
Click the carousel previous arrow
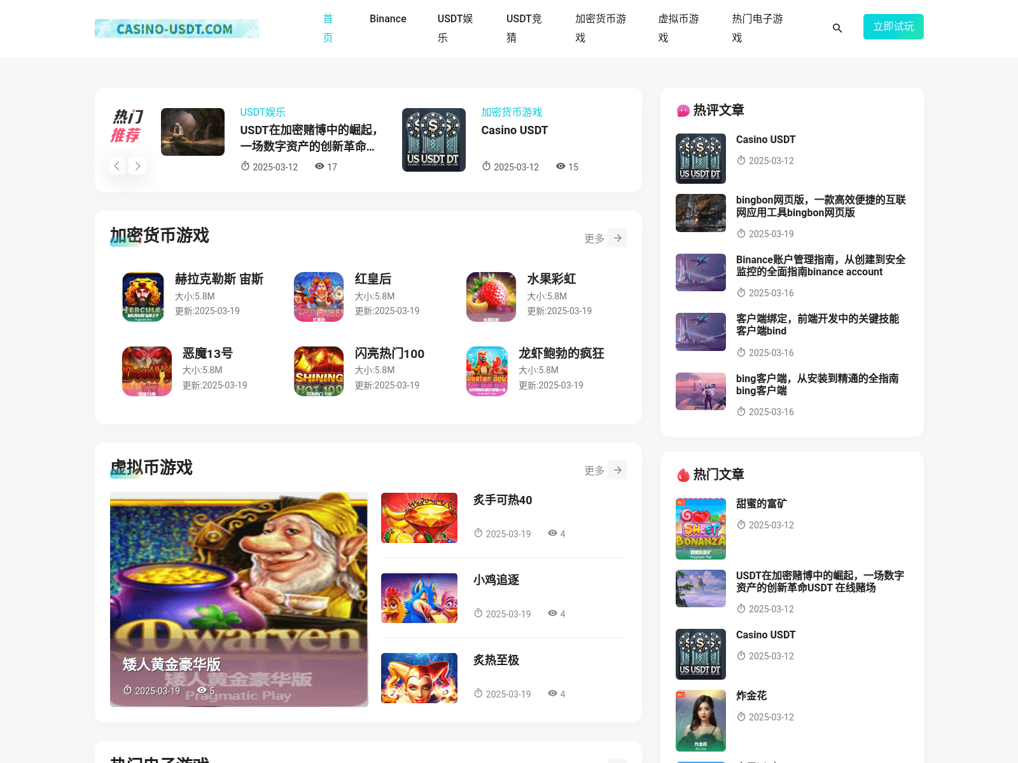point(117,165)
